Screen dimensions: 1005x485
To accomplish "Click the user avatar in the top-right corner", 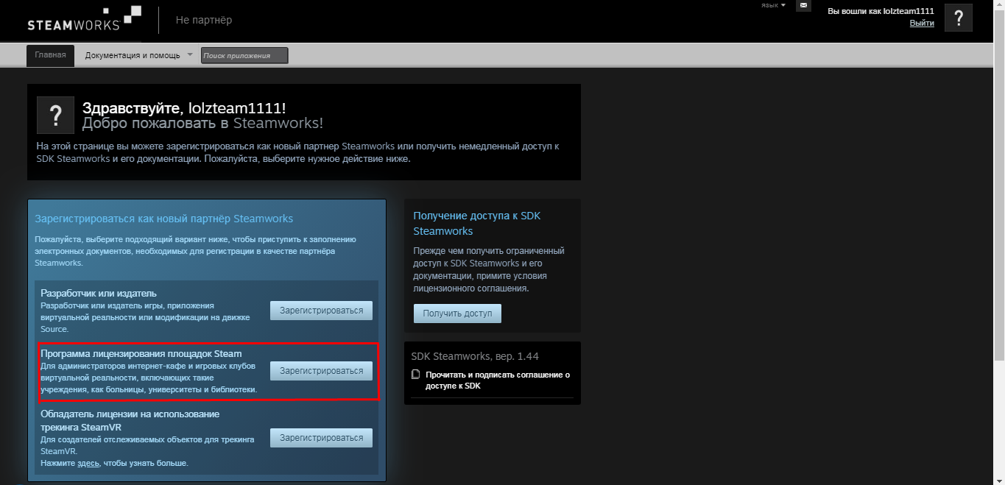I will click(958, 18).
